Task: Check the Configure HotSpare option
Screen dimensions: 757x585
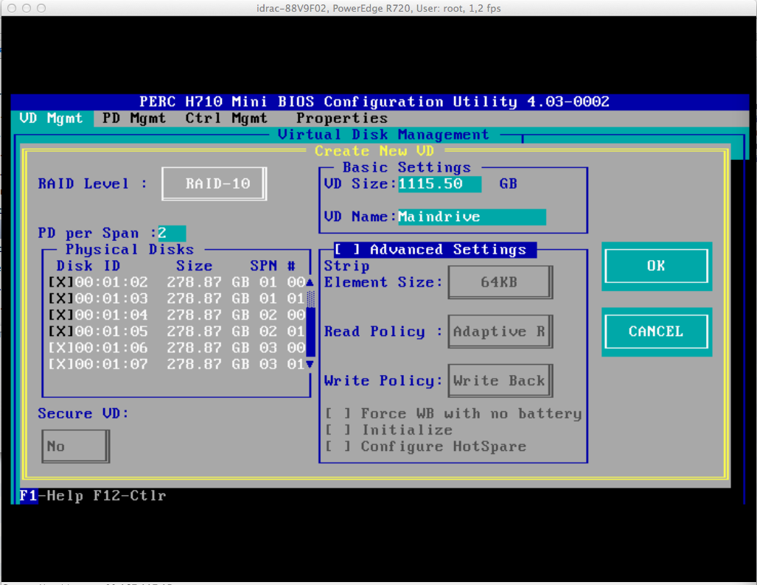Action: pos(338,446)
